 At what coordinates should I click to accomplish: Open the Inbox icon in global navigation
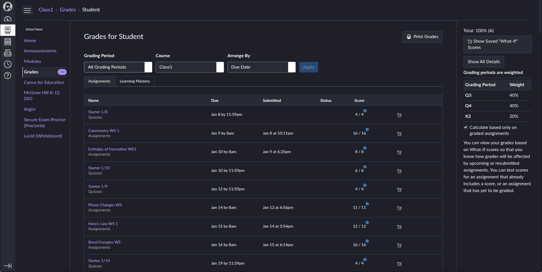8,53
